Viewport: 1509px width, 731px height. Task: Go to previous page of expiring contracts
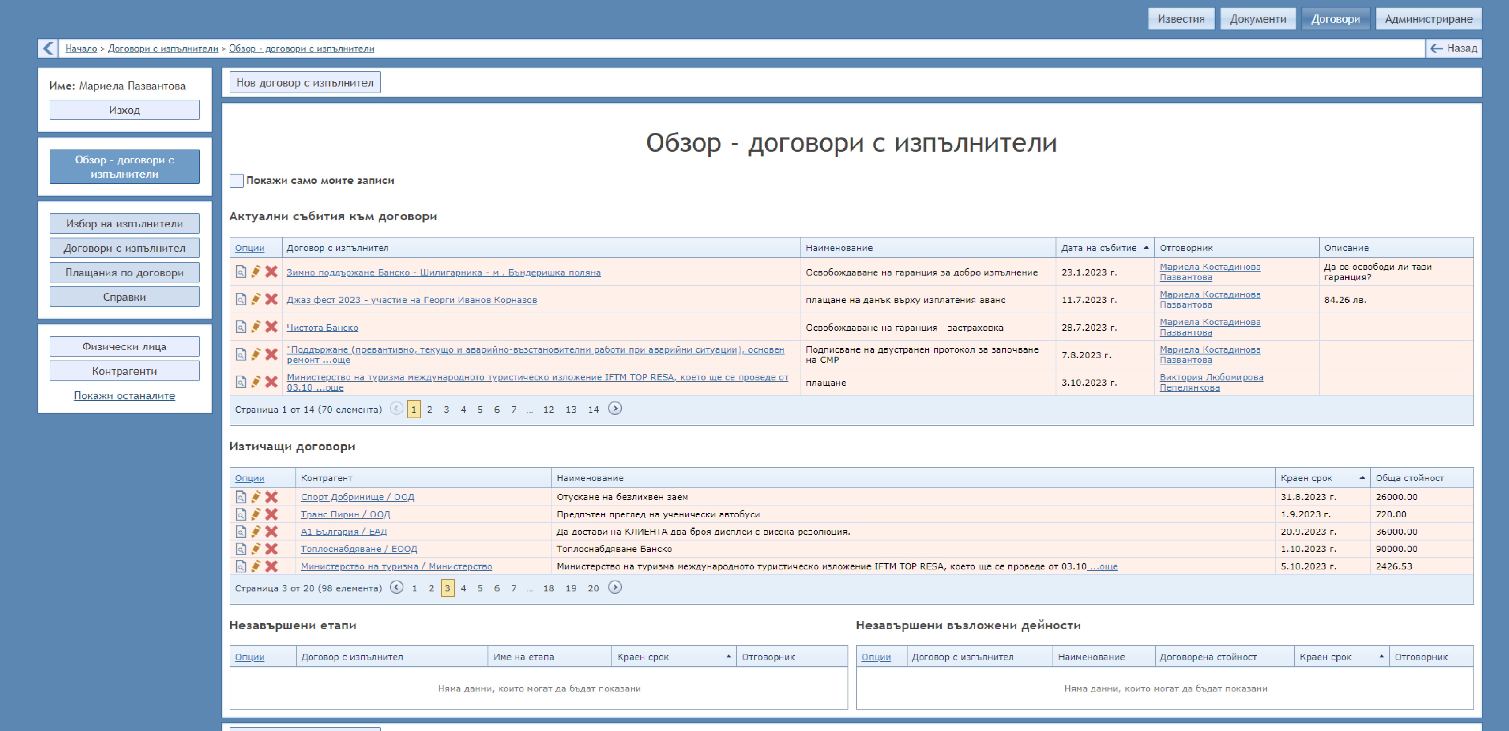[x=396, y=588]
